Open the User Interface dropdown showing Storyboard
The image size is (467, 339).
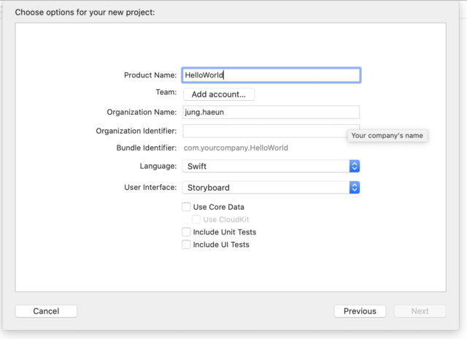click(x=271, y=188)
